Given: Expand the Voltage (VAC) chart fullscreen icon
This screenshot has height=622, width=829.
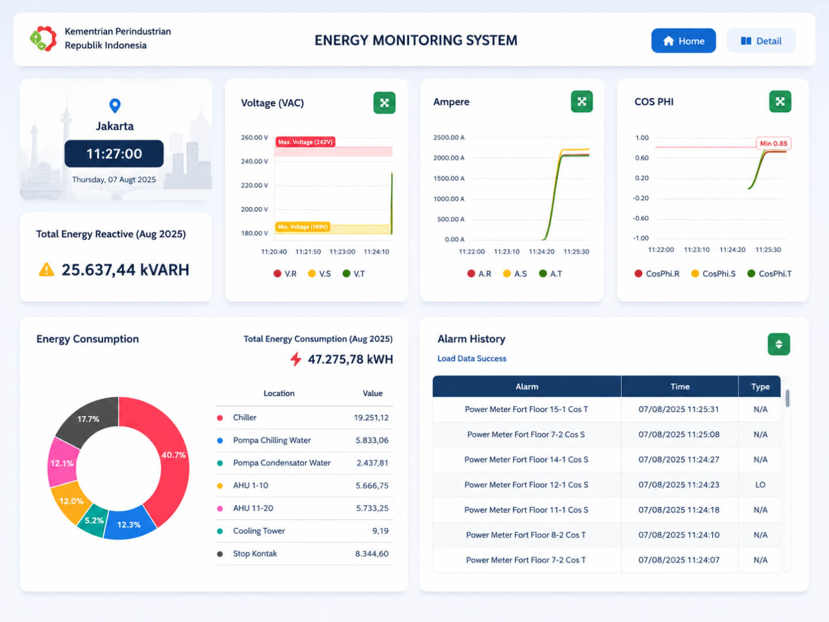Looking at the screenshot, I should [x=384, y=103].
